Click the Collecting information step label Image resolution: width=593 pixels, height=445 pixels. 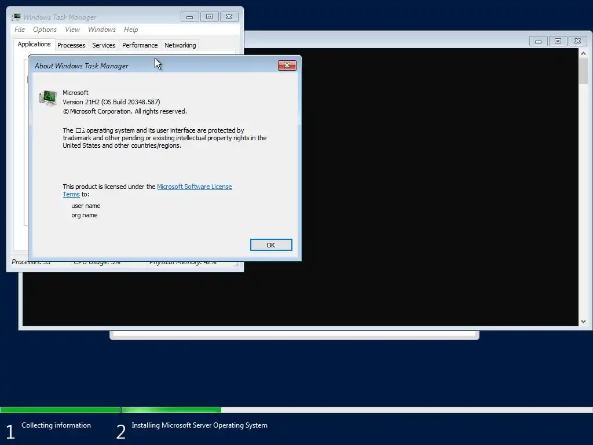tap(56, 425)
